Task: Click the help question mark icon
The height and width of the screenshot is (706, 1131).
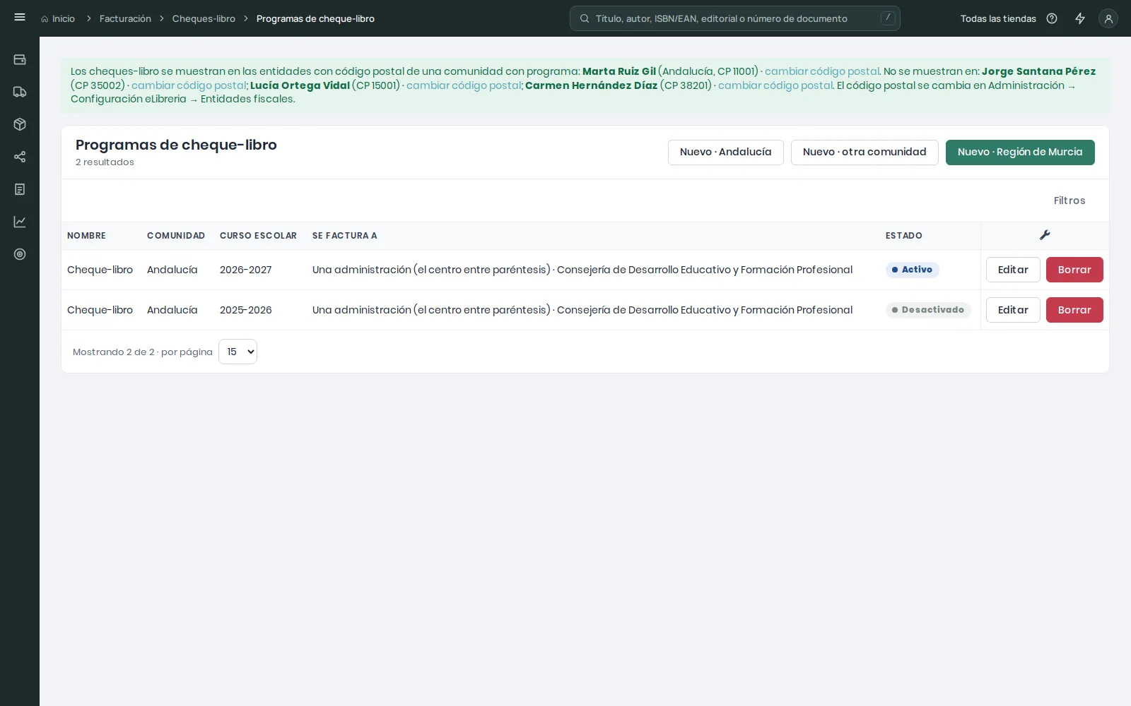Action: 1052,18
